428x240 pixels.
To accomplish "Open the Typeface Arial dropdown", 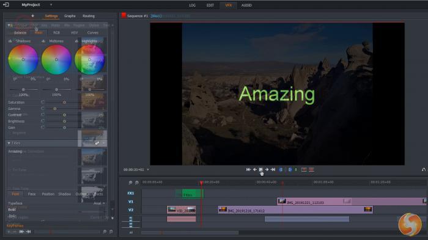I will pos(99,203).
